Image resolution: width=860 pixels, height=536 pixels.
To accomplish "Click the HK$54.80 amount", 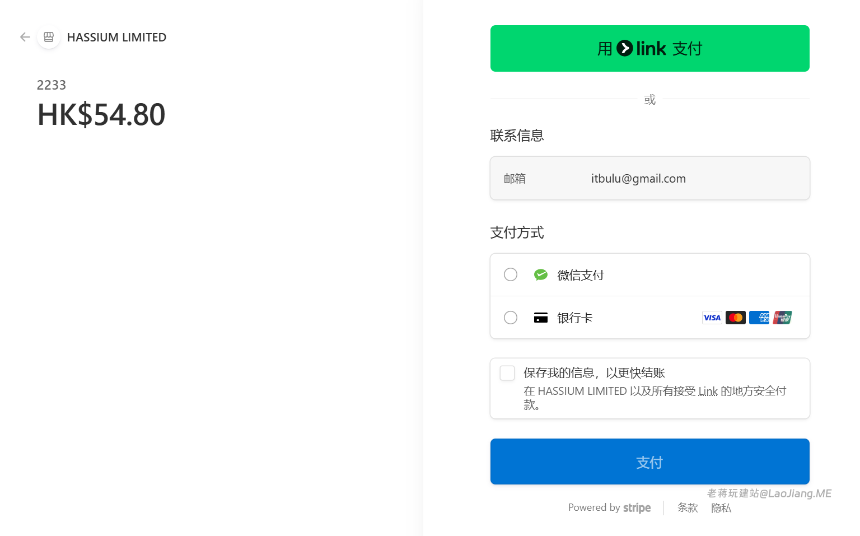I will tap(101, 114).
